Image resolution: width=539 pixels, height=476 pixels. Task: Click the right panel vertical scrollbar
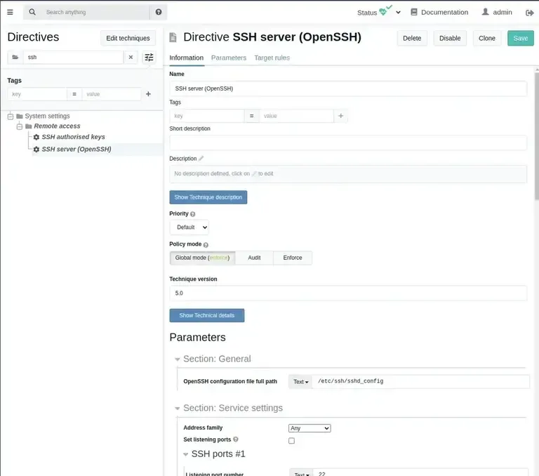tap(537, 136)
